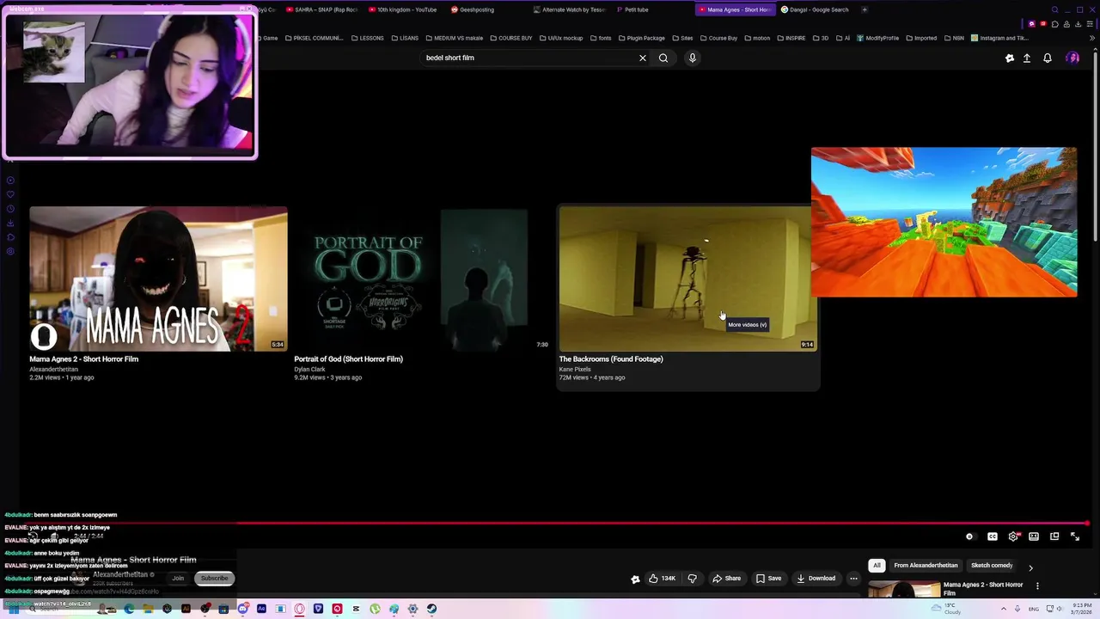Like the video with 134K likes
This screenshot has width=1100, height=619.
(662, 579)
